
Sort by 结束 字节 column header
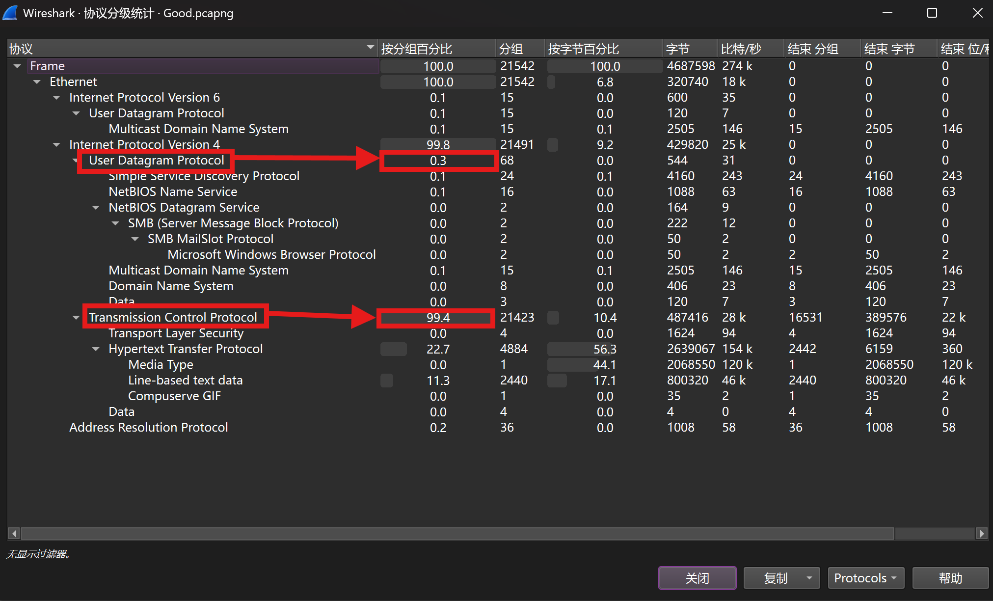899,49
